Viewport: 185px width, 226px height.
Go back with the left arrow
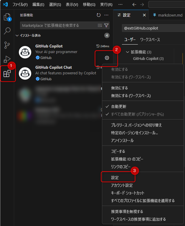tap(134, 5)
